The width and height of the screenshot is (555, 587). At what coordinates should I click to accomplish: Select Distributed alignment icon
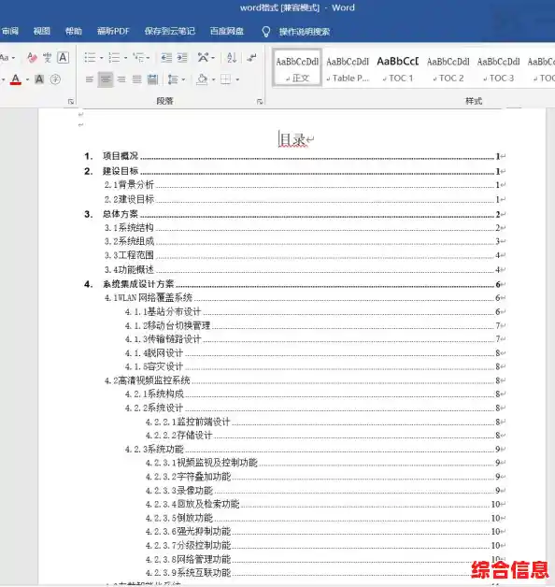[x=152, y=79]
